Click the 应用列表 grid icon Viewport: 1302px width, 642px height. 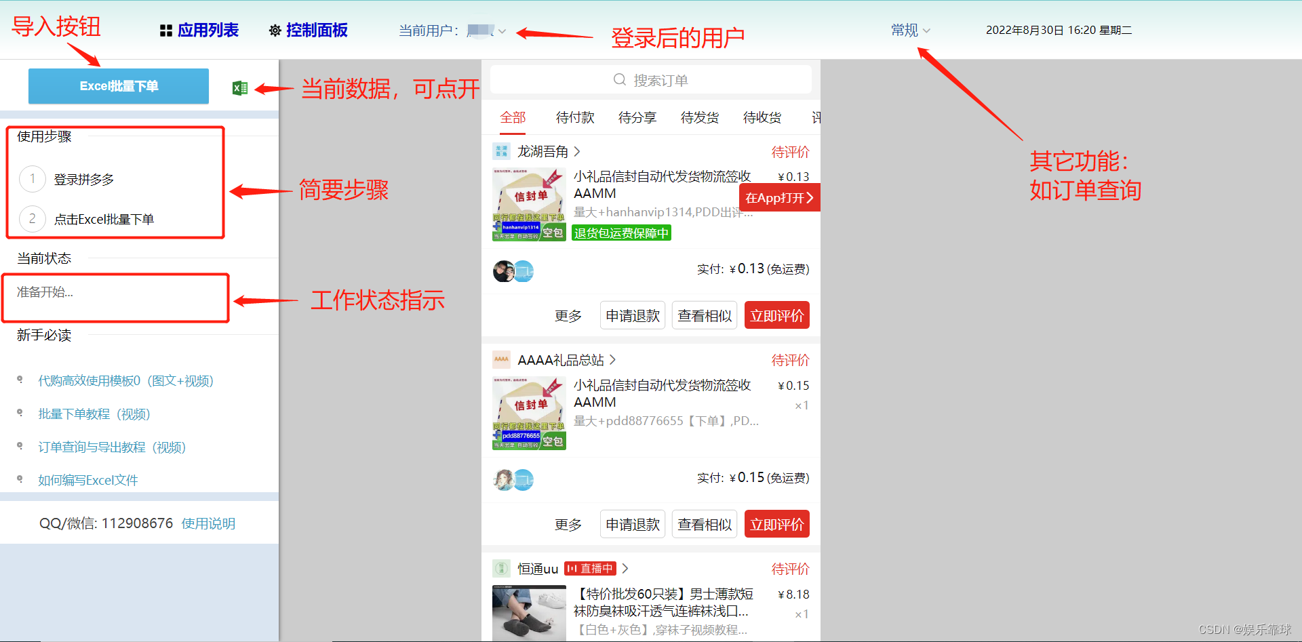pos(165,31)
